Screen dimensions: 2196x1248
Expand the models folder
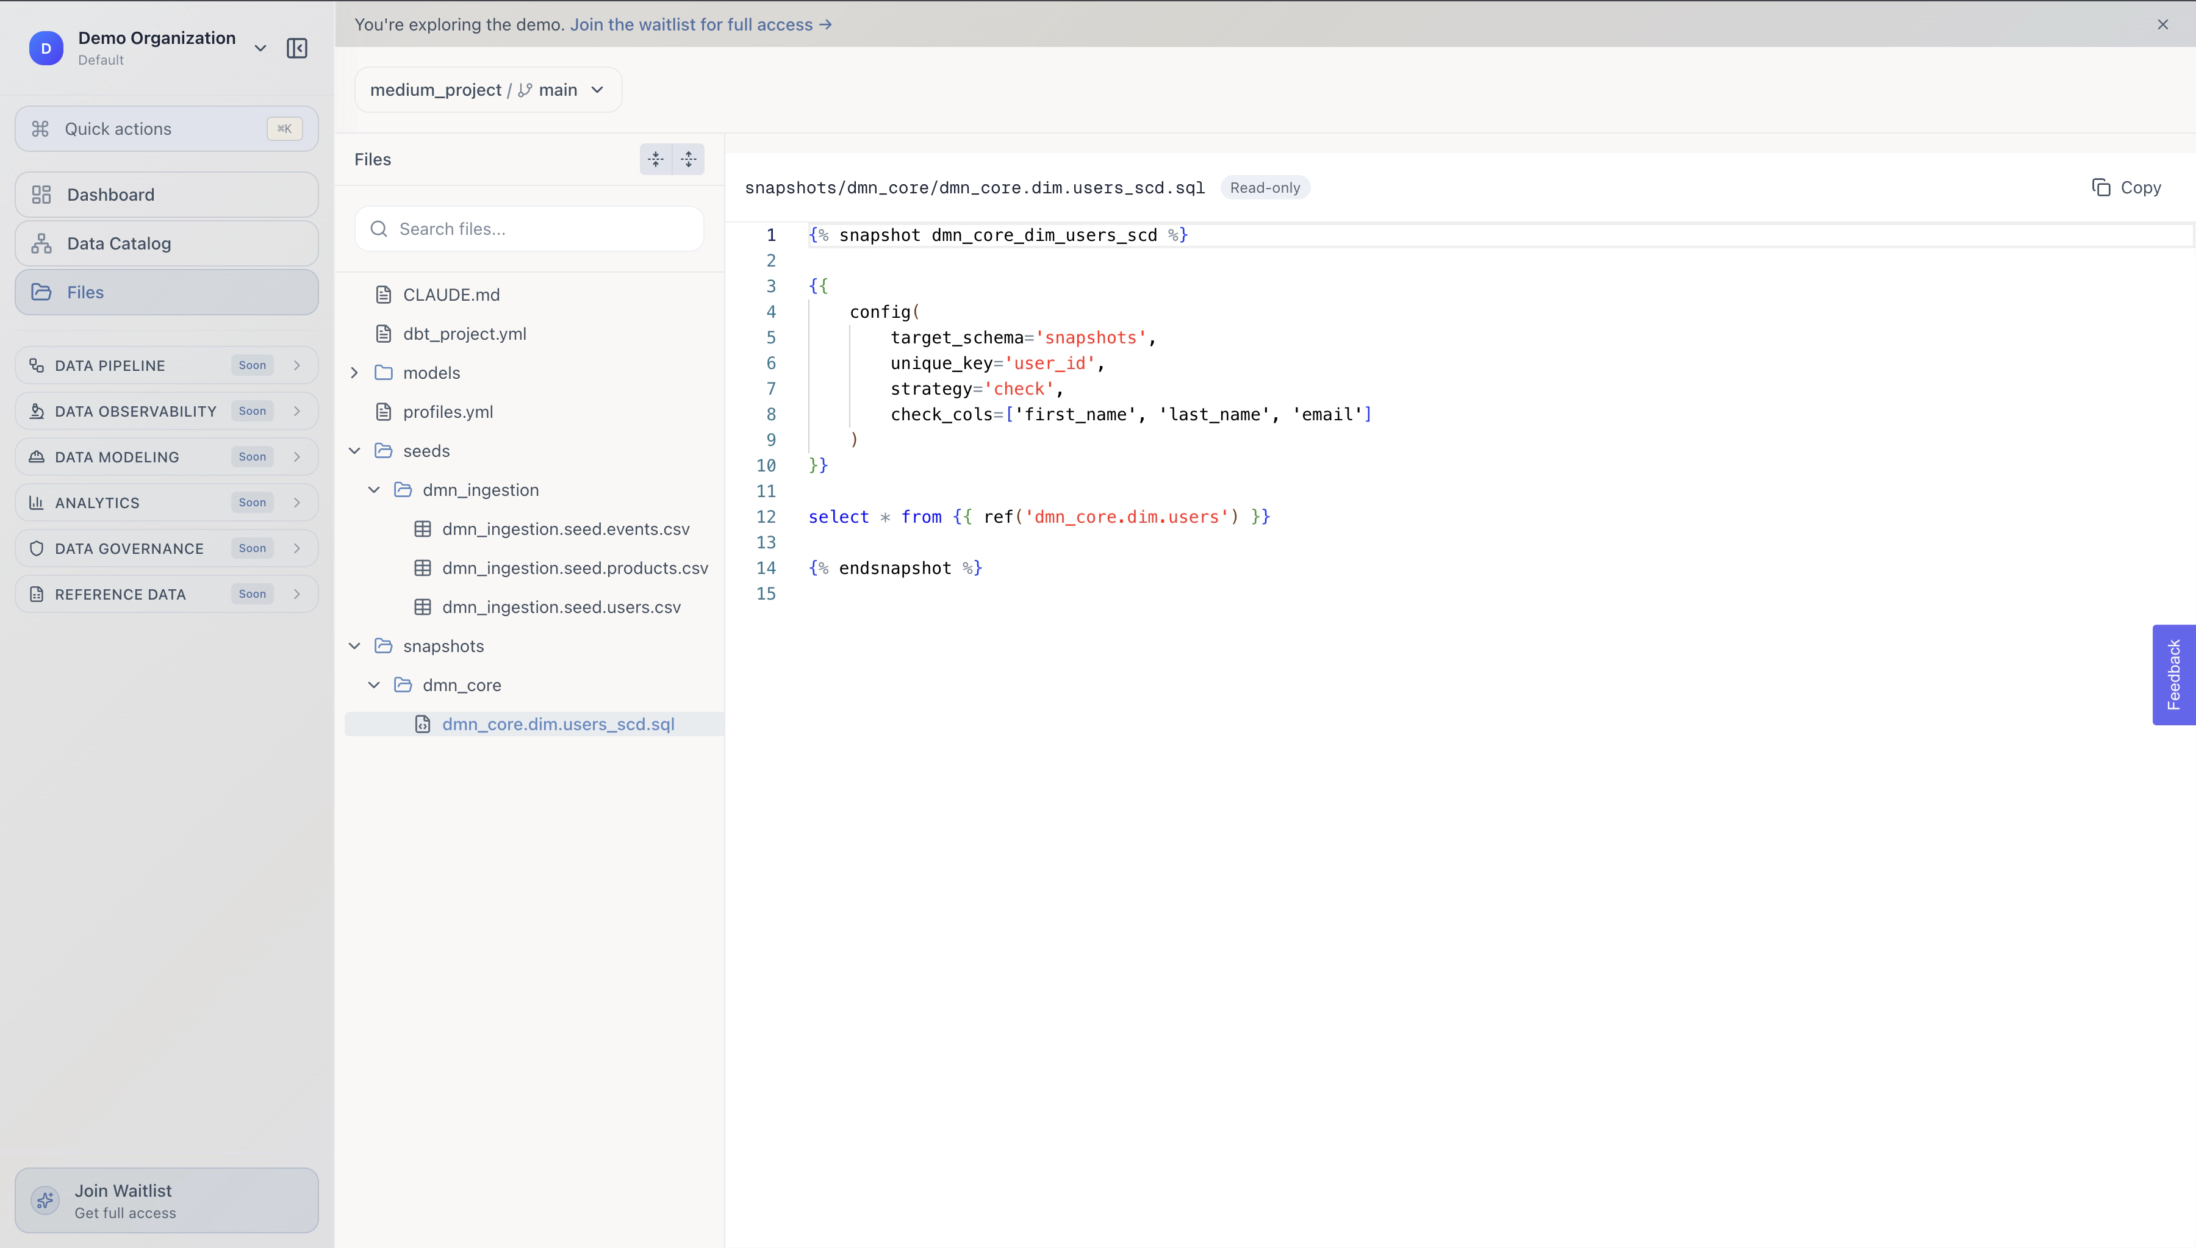pos(355,373)
